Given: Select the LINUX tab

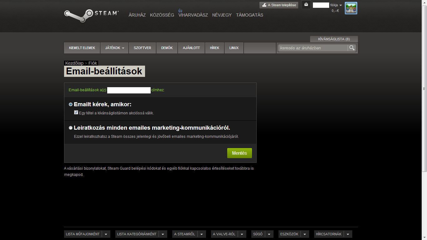Looking at the screenshot, I should coord(234,48).
